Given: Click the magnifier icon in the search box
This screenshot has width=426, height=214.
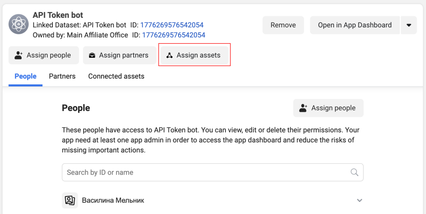Looking at the screenshot, I should tap(354, 172).
